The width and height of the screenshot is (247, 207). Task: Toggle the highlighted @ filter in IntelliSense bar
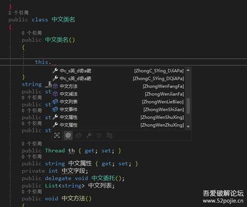pyautogui.click(x=68, y=135)
